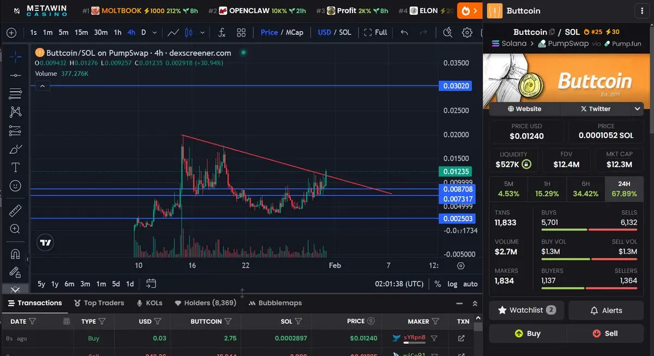Click the green Buy button
This screenshot has height=356, width=654.
528,334
